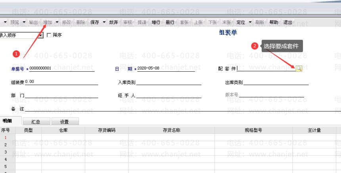Click the 定位 toolbar button
Image resolution: width=341 pixels, height=173 pixels.
coord(241,22)
